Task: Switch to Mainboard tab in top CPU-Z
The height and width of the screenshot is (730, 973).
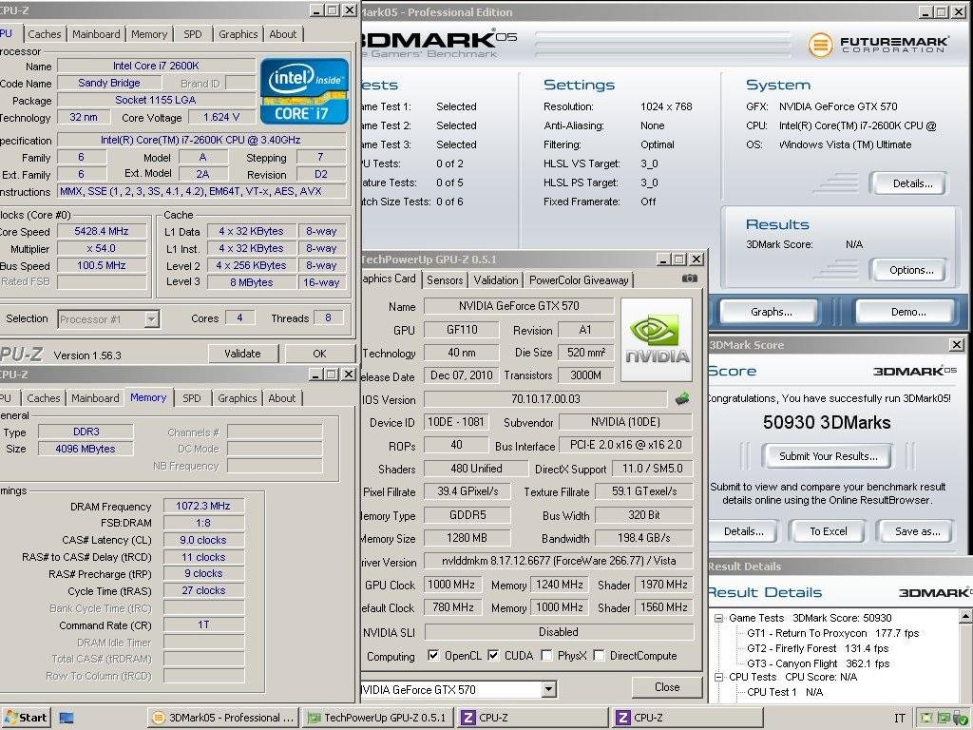Action: (x=96, y=34)
